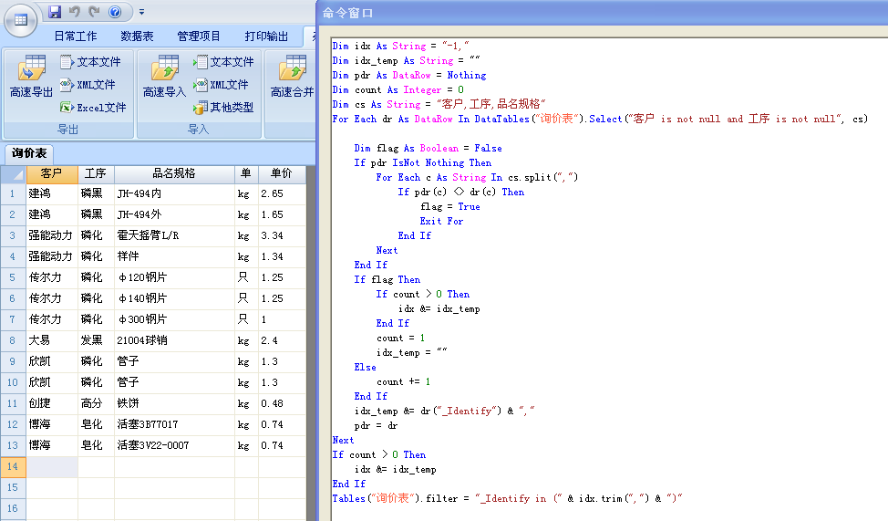Click the empty 客户 cell in row 14

tap(52, 466)
